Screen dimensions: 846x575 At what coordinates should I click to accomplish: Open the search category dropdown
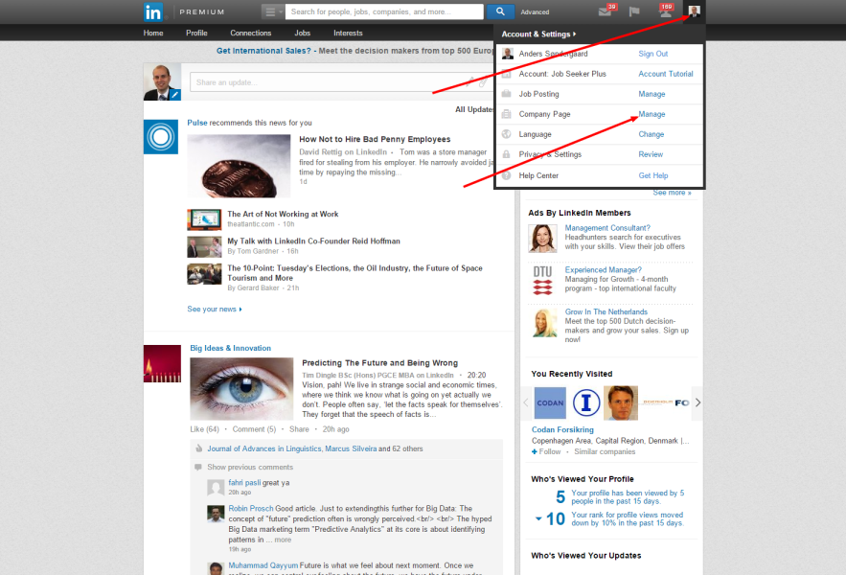273,11
